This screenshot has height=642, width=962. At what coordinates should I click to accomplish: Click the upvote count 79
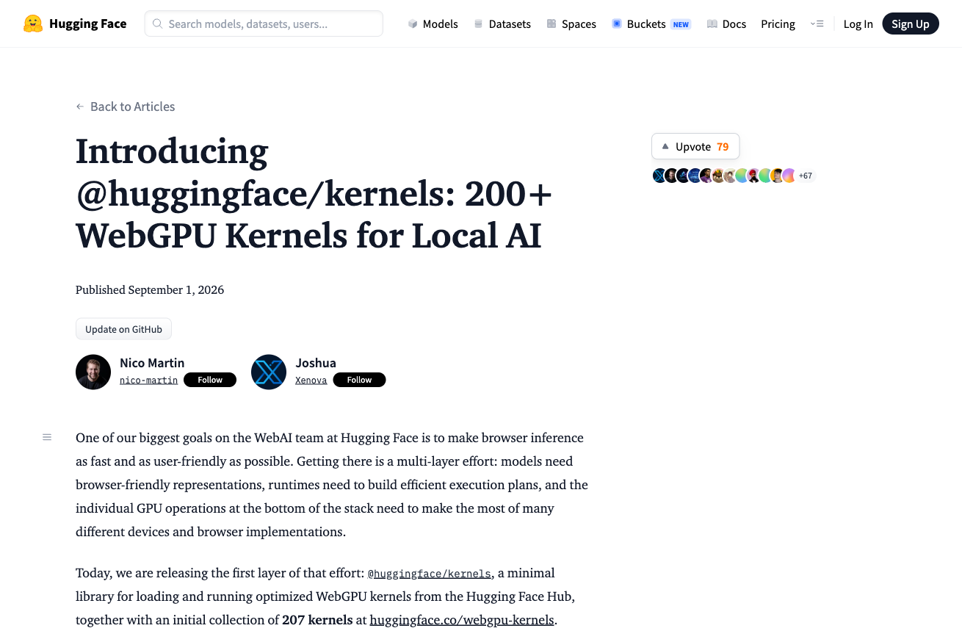723,146
